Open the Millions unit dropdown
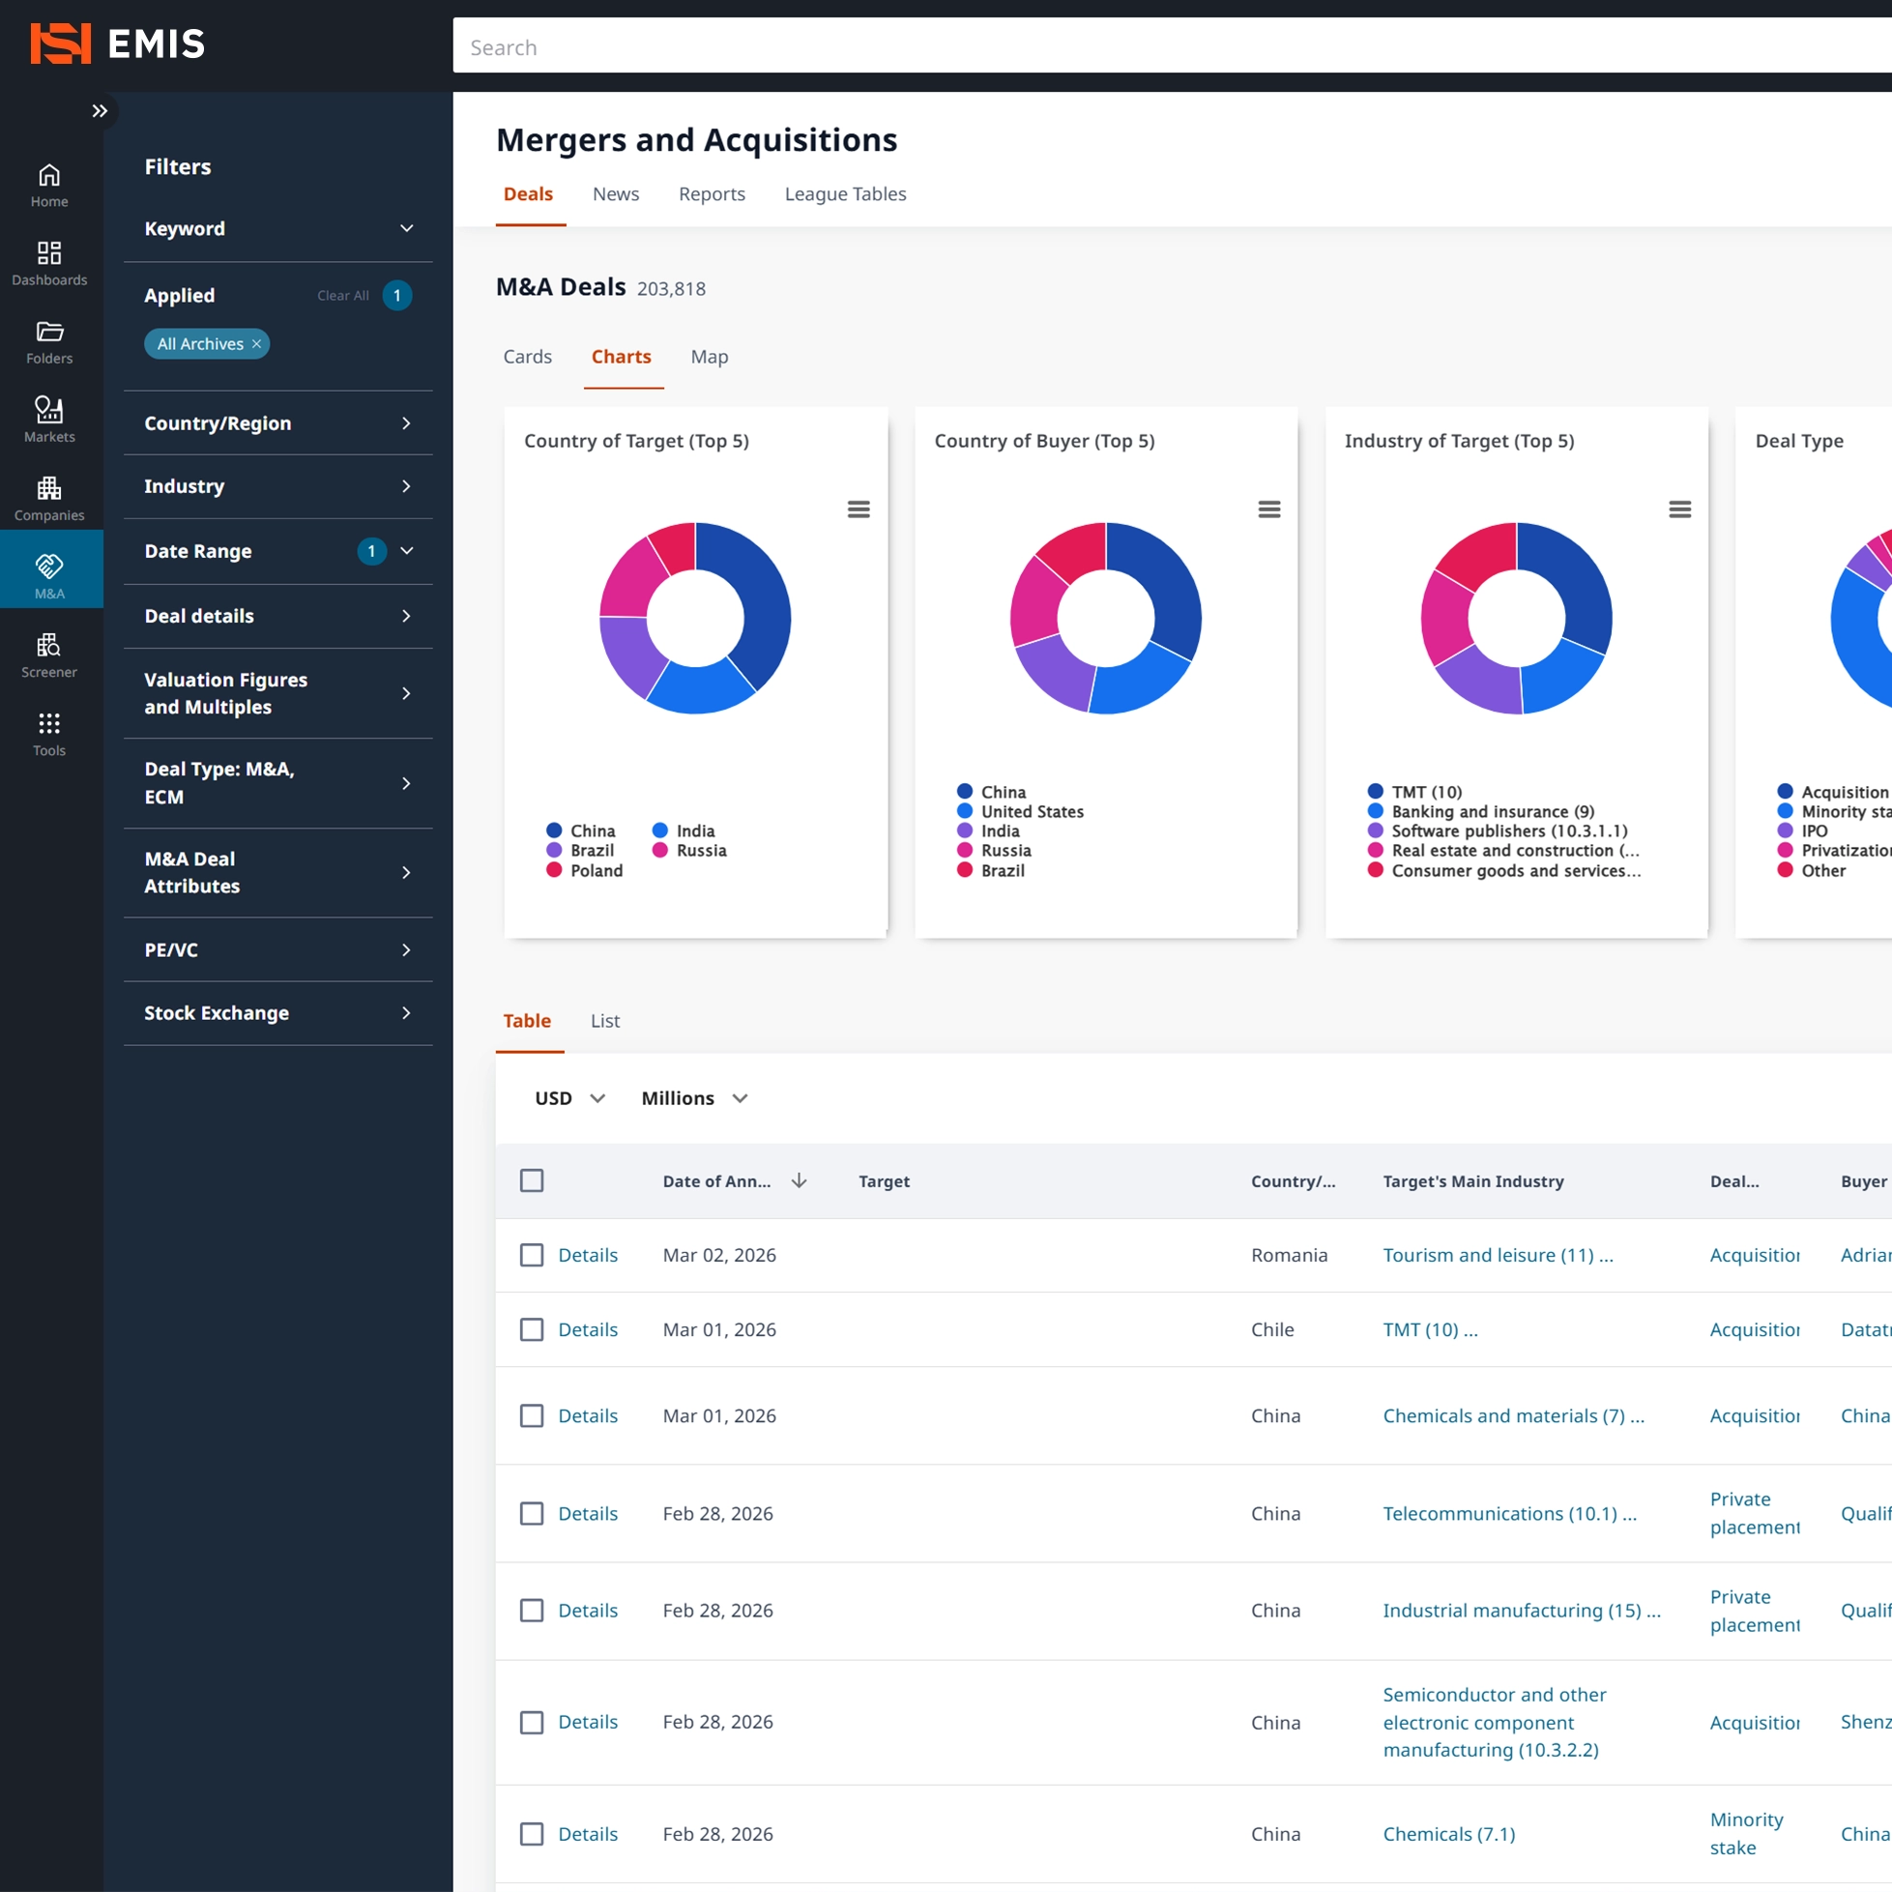This screenshot has width=1892, height=1892. [x=694, y=1099]
